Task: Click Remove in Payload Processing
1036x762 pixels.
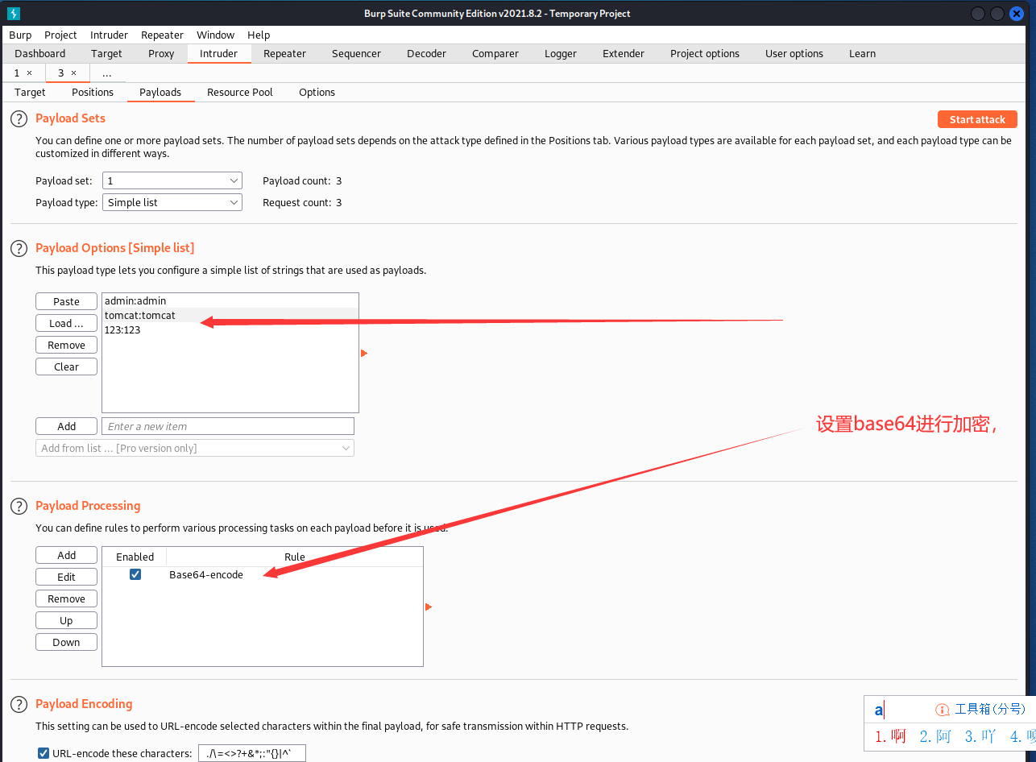Action: point(66,598)
